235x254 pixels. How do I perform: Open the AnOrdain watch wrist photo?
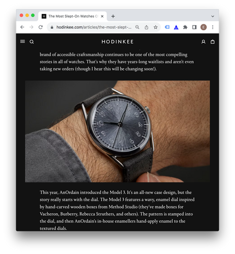pyautogui.click(x=118, y=131)
